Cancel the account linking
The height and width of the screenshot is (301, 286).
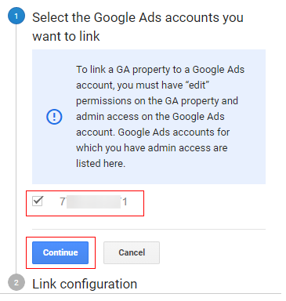point(132,252)
